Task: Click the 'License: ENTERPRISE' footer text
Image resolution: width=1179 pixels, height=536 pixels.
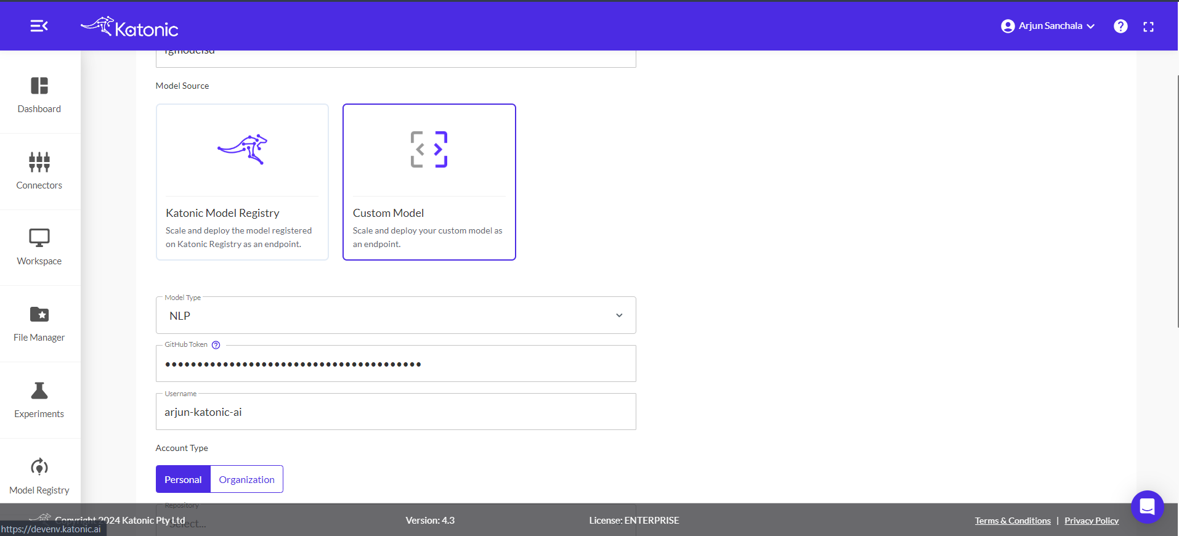Action: [x=634, y=521]
